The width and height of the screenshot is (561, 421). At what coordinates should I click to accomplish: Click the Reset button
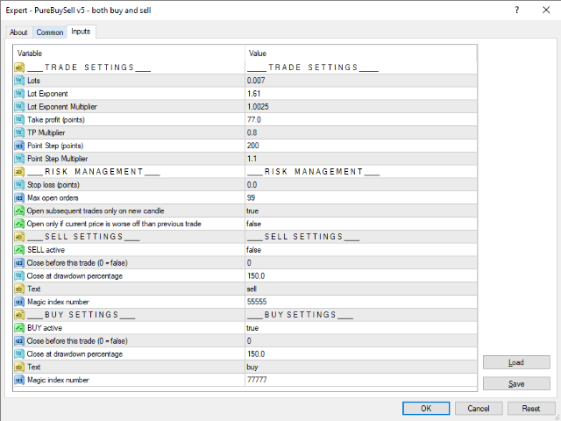tap(530, 408)
